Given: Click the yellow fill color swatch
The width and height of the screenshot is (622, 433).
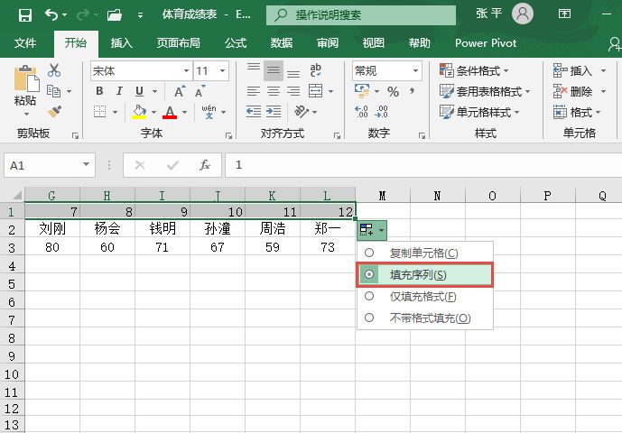Looking at the screenshot, I should click(139, 112).
